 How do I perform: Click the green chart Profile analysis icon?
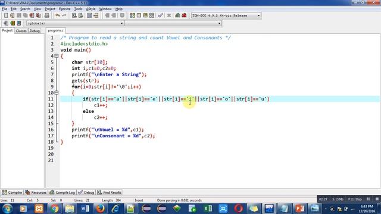177,15
